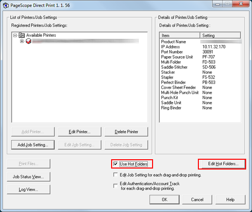252x212 pixels.
Task: Click the SD-506 value
Action: pyautogui.click(x=209, y=67)
